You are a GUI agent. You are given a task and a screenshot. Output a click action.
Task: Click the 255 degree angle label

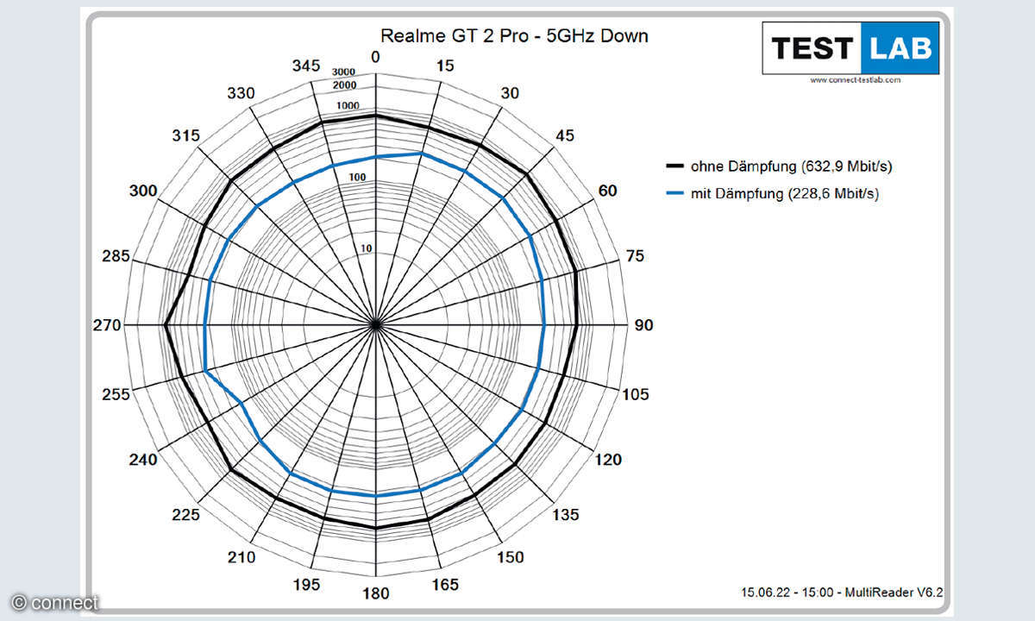pyautogui.click(x=116, y=394)
